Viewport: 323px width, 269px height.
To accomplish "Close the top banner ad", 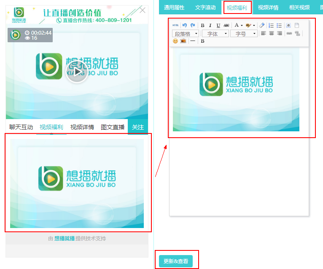I will click(x=143, y=10).
